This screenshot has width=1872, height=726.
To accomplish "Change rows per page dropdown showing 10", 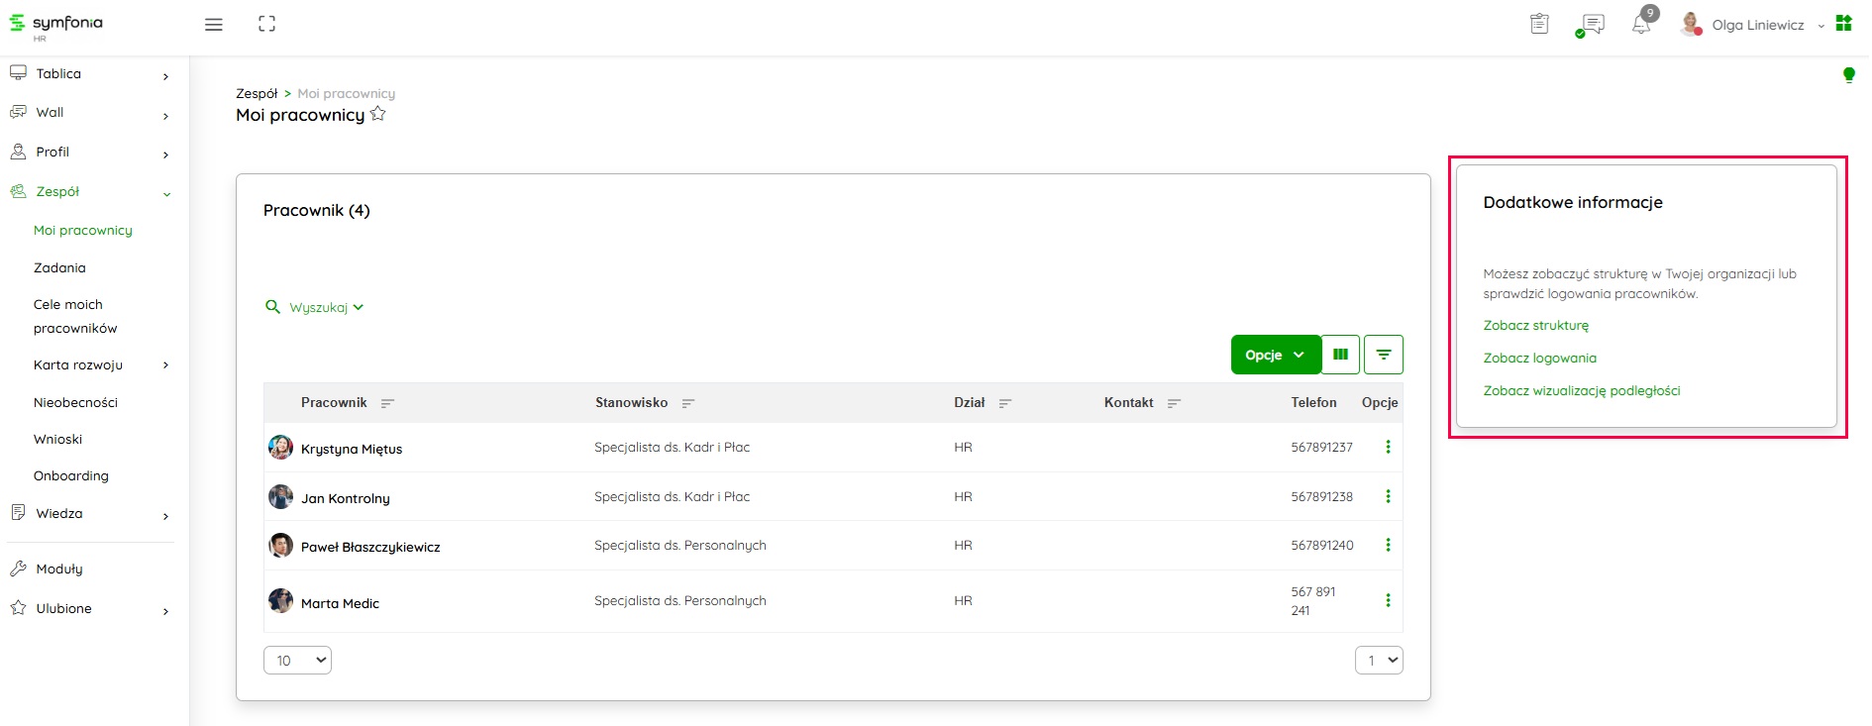I will click(x=297, y=661).
